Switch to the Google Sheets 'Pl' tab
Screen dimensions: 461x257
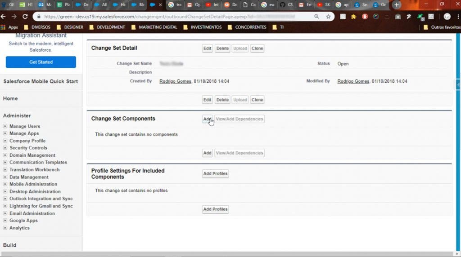click(x=63, y=4)
